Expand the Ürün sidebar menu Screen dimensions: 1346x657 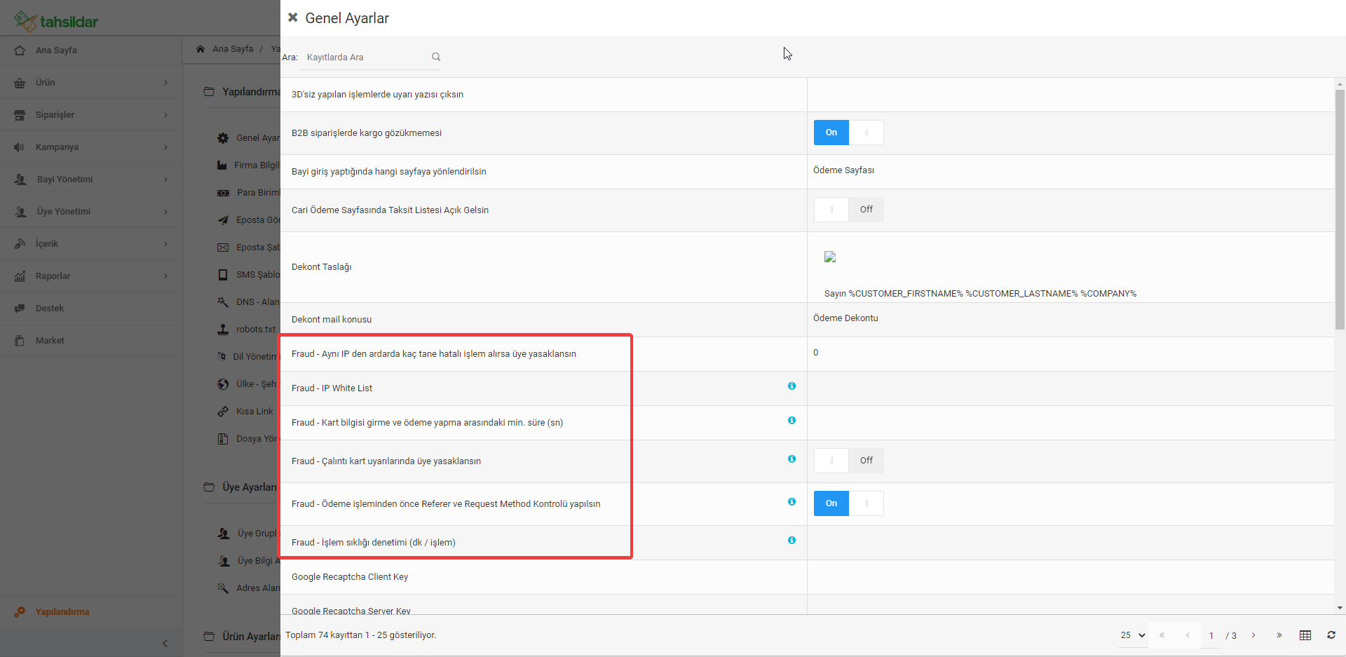(91, 83)
